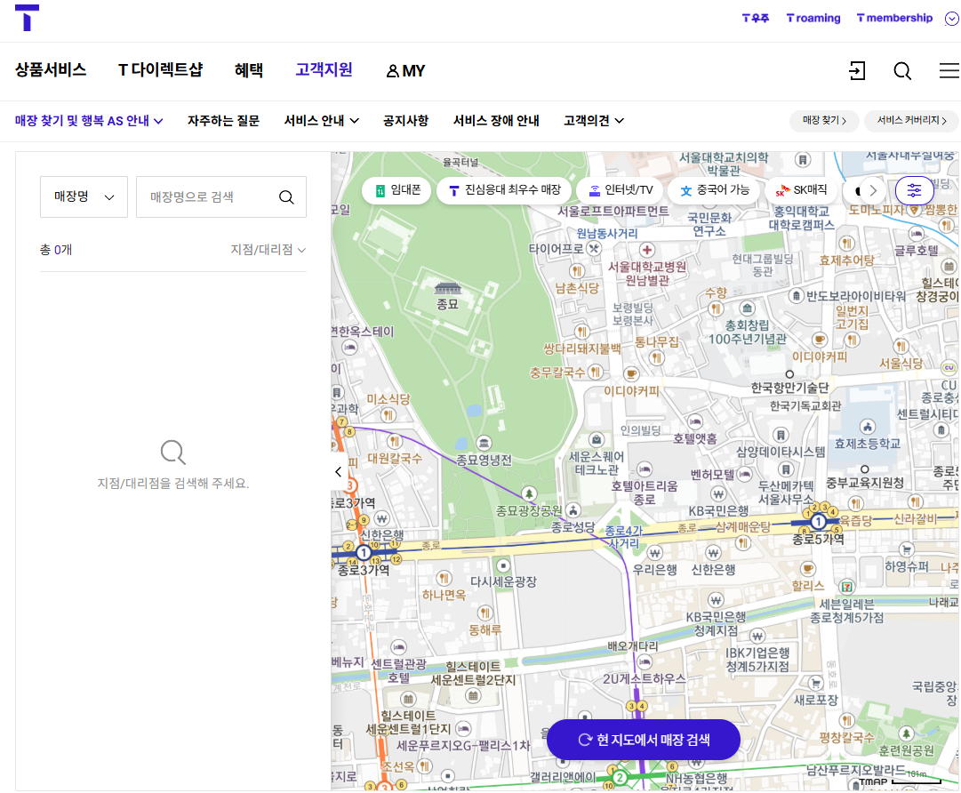Open the hamburger menu icon
This screenshot has width=961, height=793.
click(949, 70)
